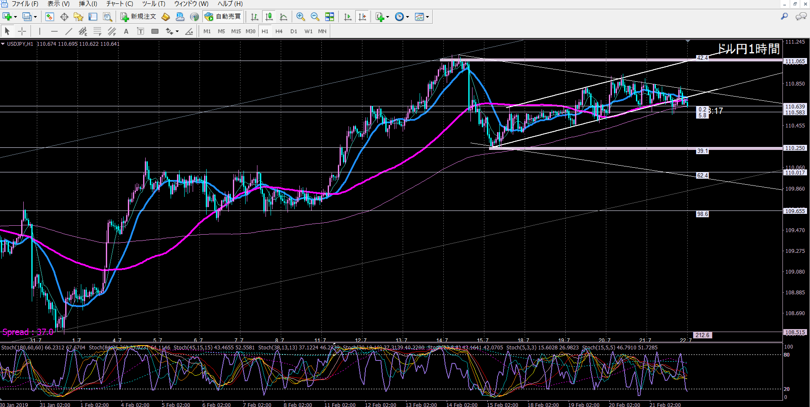Switch chart to line chart mode
Image resolution: width=810 pixels, height=407 pixels.
283,17
